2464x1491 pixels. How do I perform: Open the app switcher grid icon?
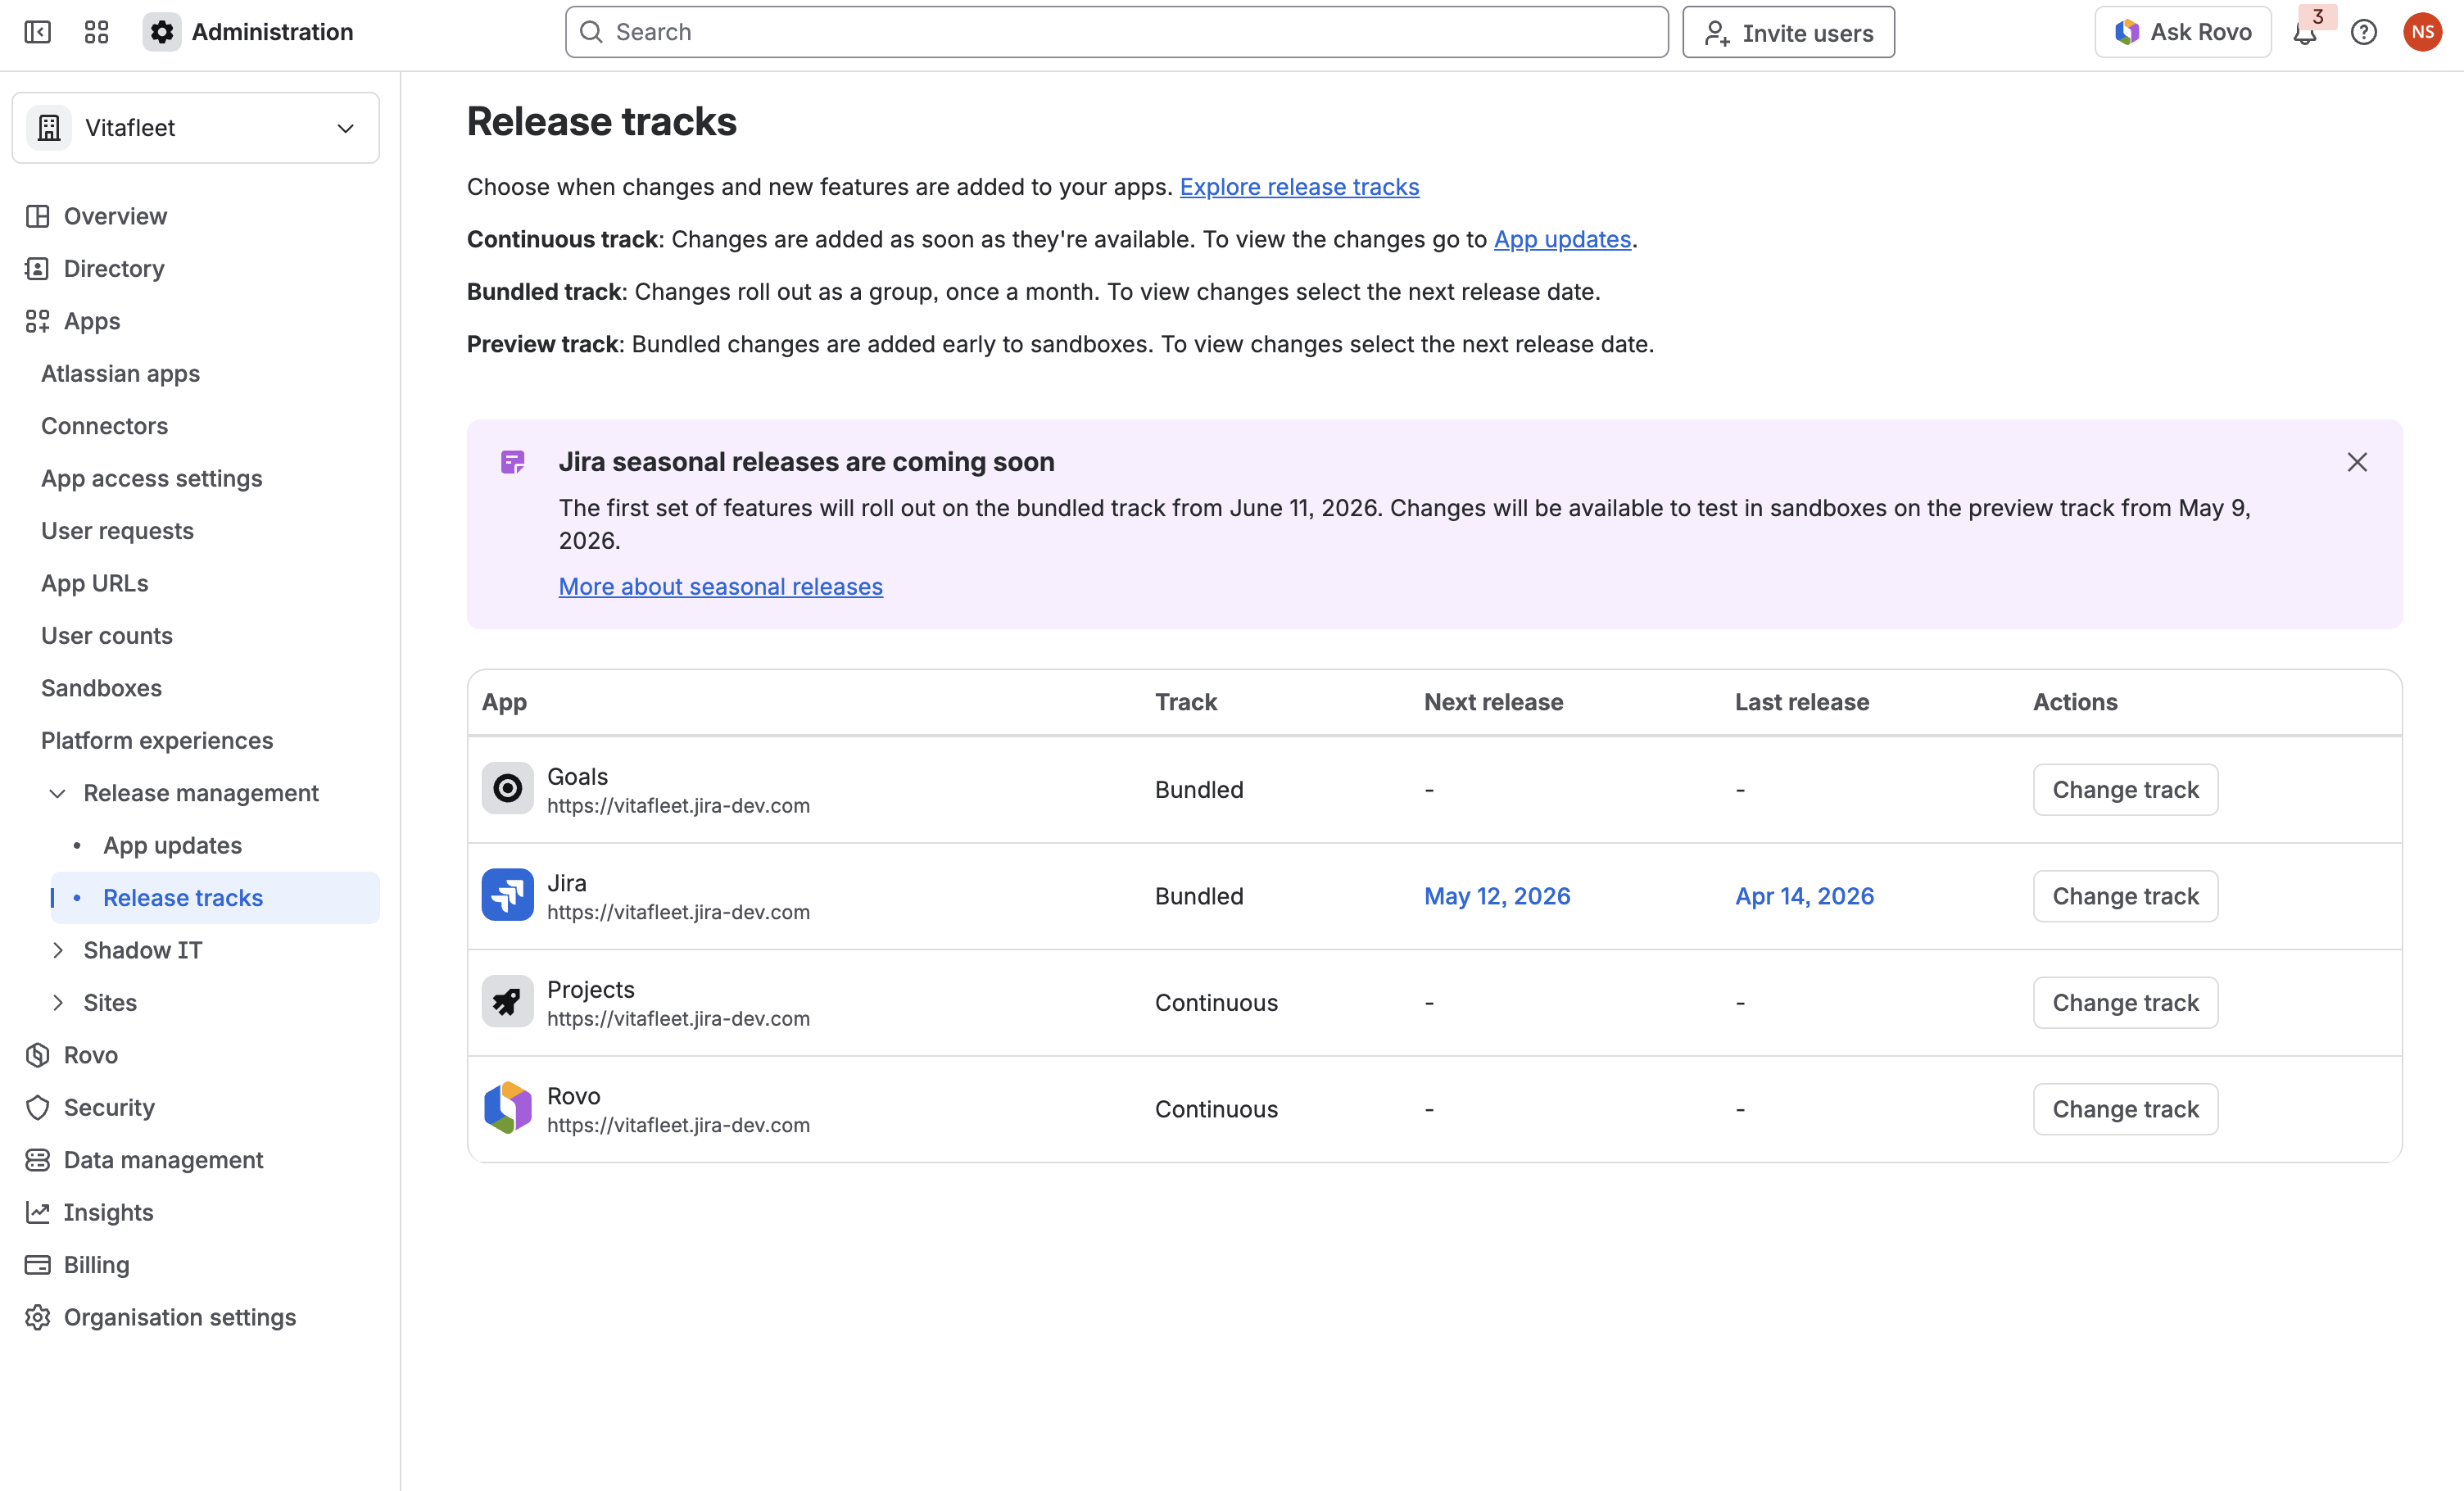[97, 32]
